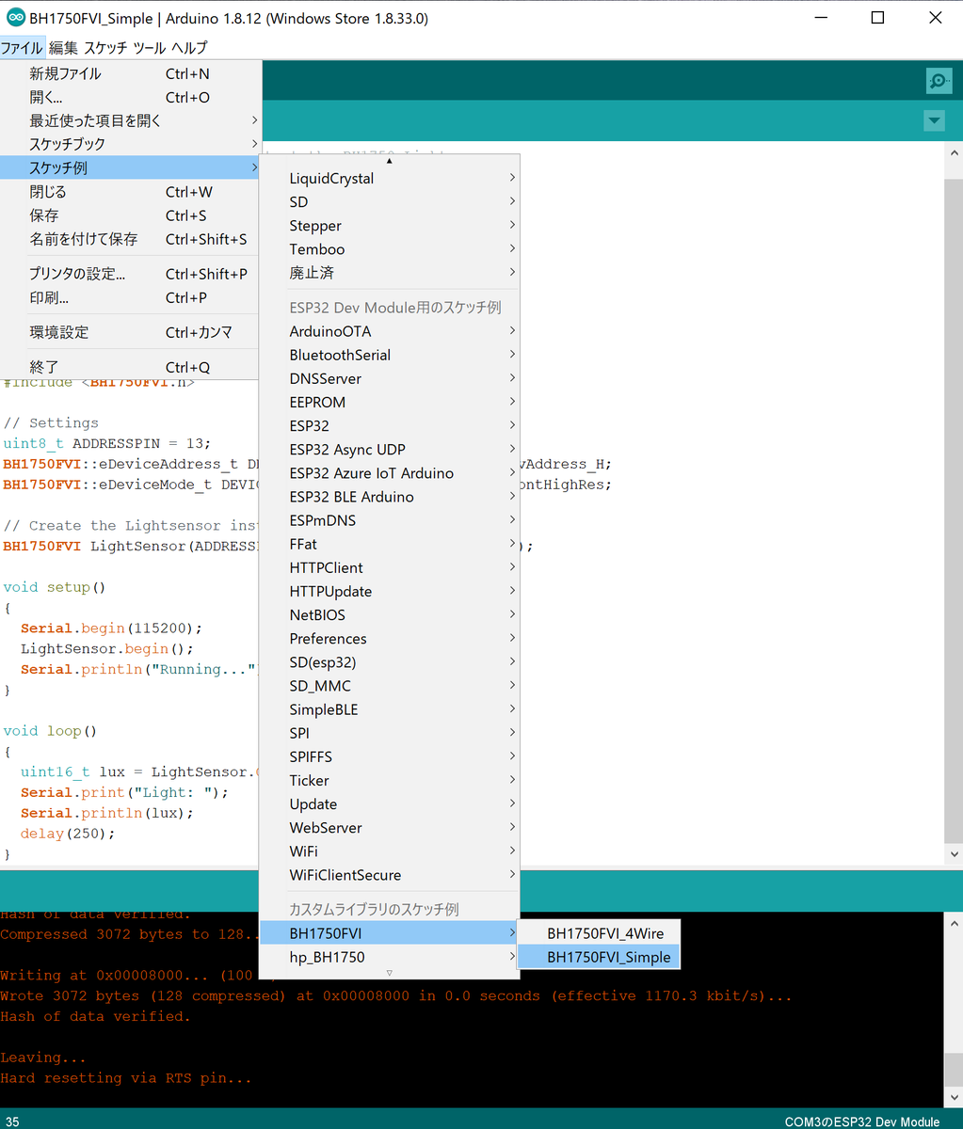The height and width of the screenshot is (1129, 963).
Task: Open the tab list dropdown arrow
Action: tap(933, 120)
